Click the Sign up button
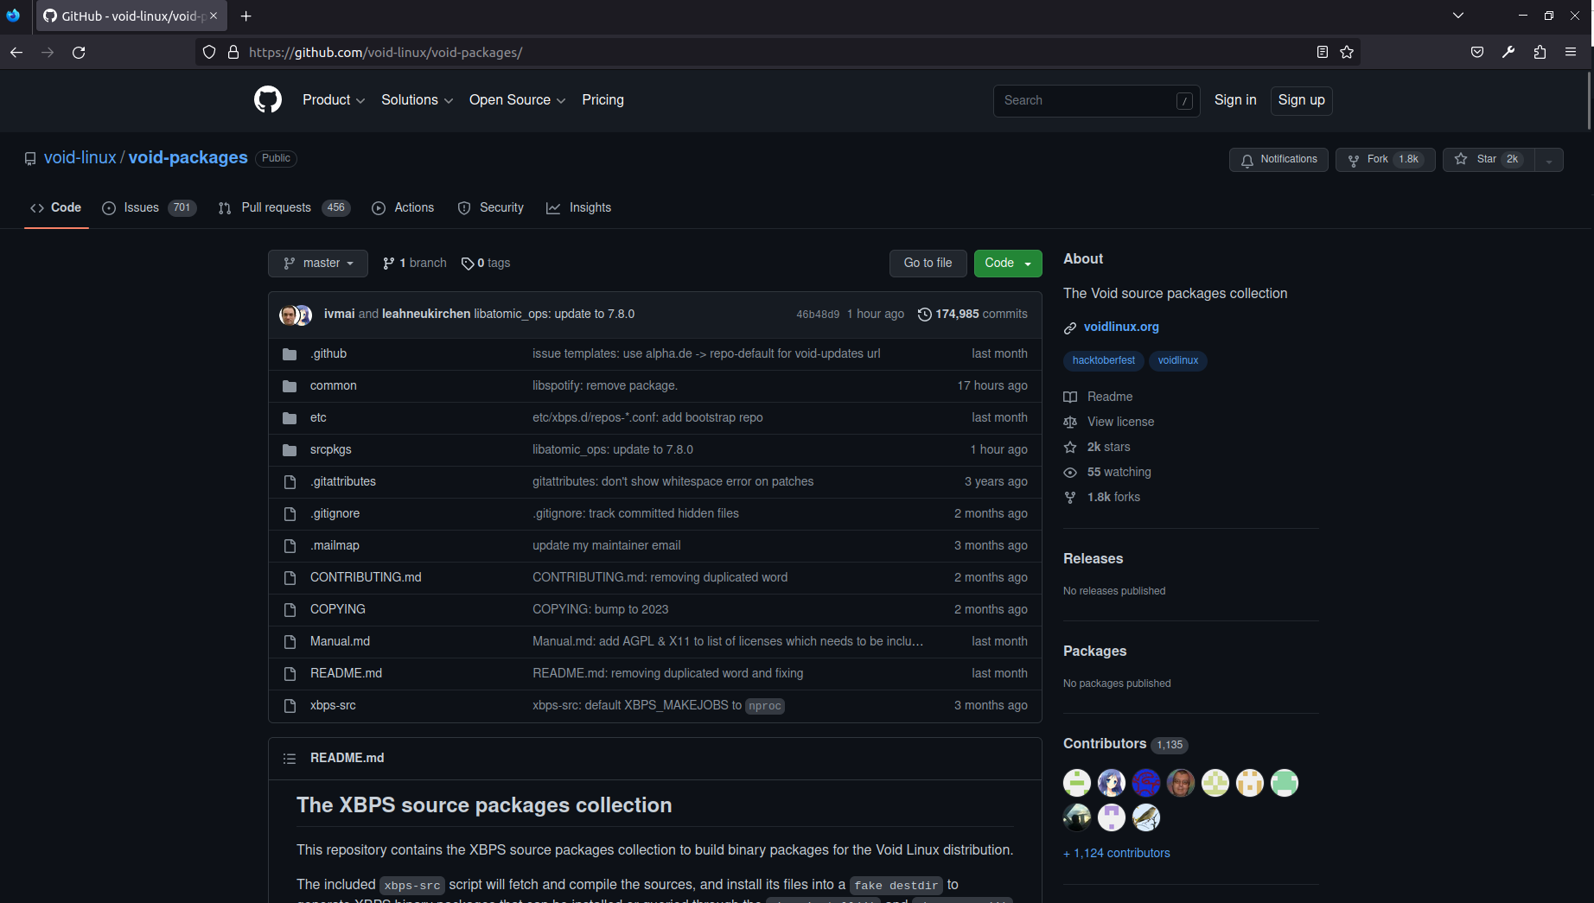The width and height of the screenshot is (1594, 903). click(1302, 100)
